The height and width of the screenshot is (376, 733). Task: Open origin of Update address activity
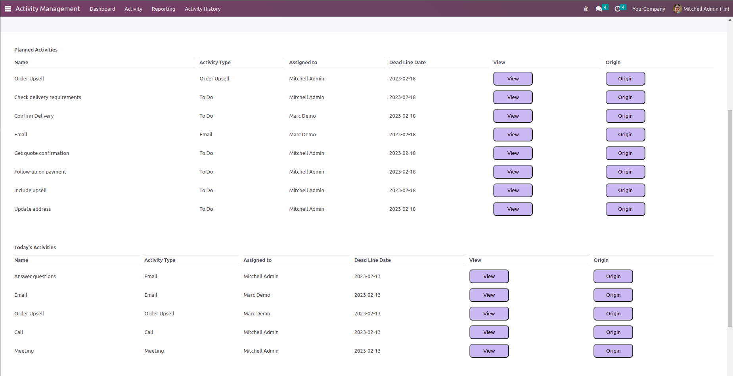tap(625, 209)
